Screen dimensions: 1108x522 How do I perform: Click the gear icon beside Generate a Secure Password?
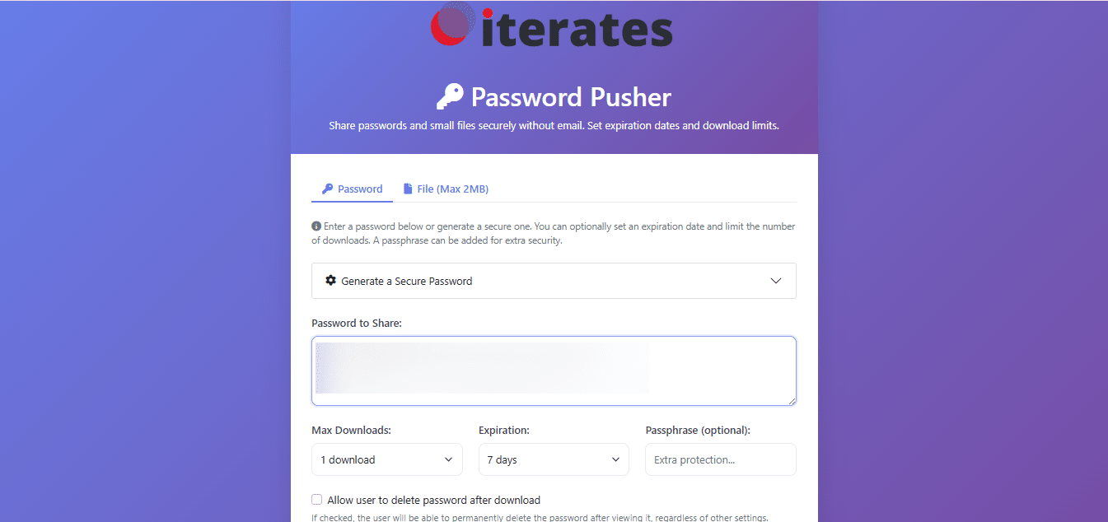330,281
